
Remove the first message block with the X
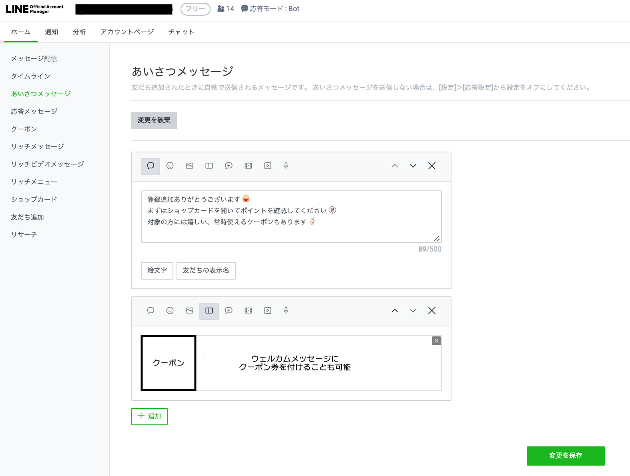pos(431,166)
